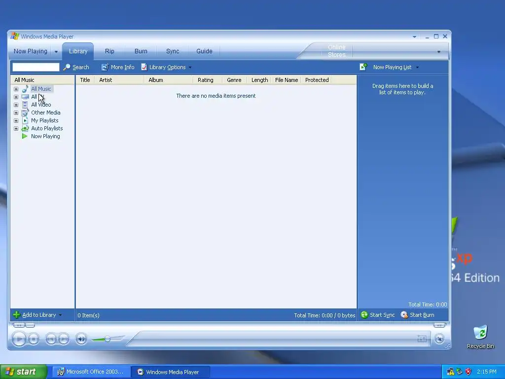Open Library Options from its notepad icon
The height and width of the screenshot is (379, 505).
[x=144, y=67]
